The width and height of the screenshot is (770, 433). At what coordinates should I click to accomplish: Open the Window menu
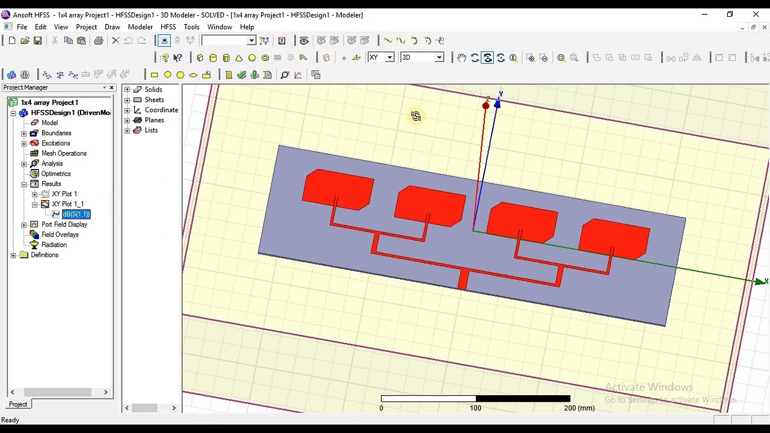tap(220, 27)
